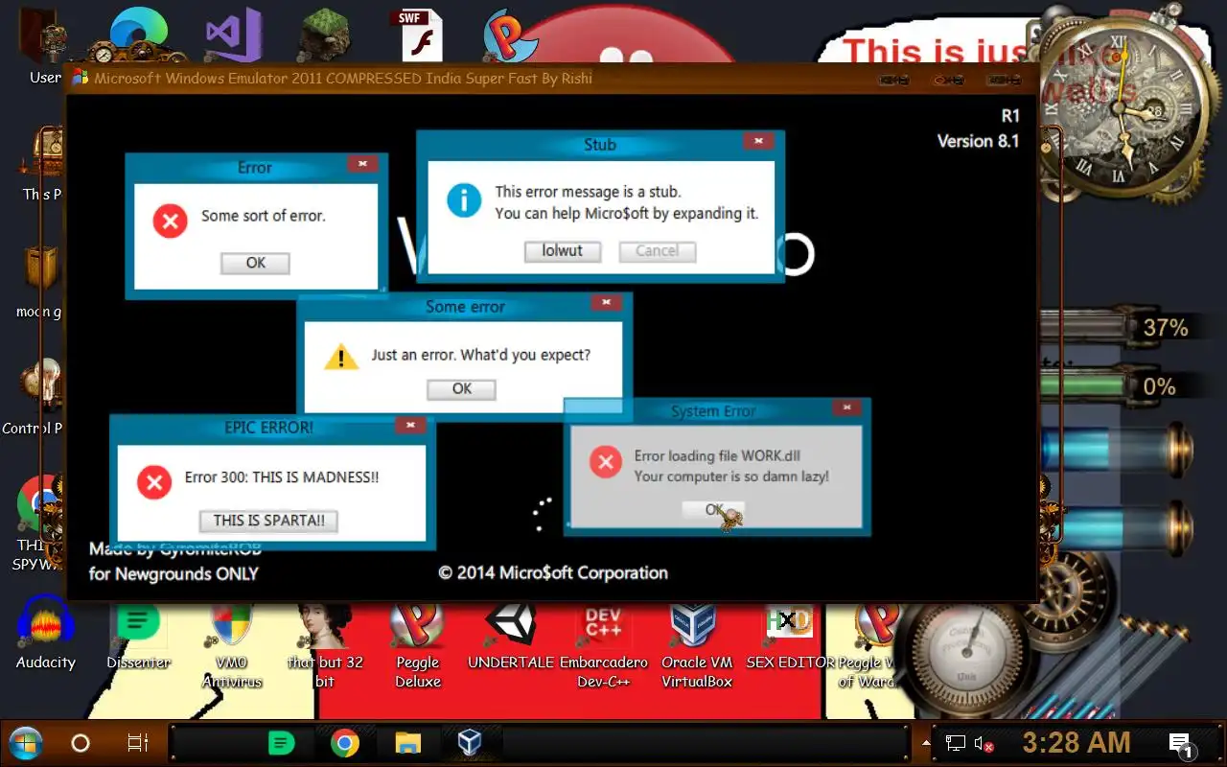Close the System Error dialog

(x=845, y=408)
